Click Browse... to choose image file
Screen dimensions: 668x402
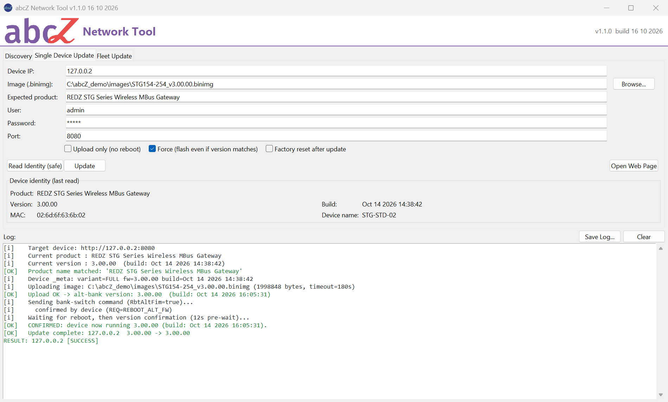634,84
